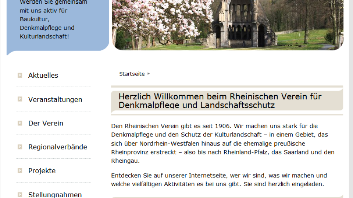Open Stellungnahmen in the sidebar
The width and height of the screenshot is (353, 198).
(x=55, y=195)
